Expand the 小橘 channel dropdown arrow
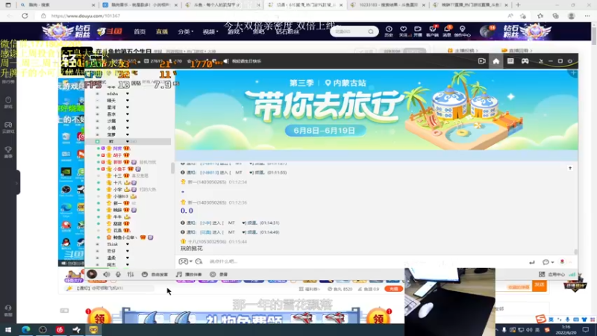Image resolution: width=597 pixels, height=336 pixels. (127, 128)
